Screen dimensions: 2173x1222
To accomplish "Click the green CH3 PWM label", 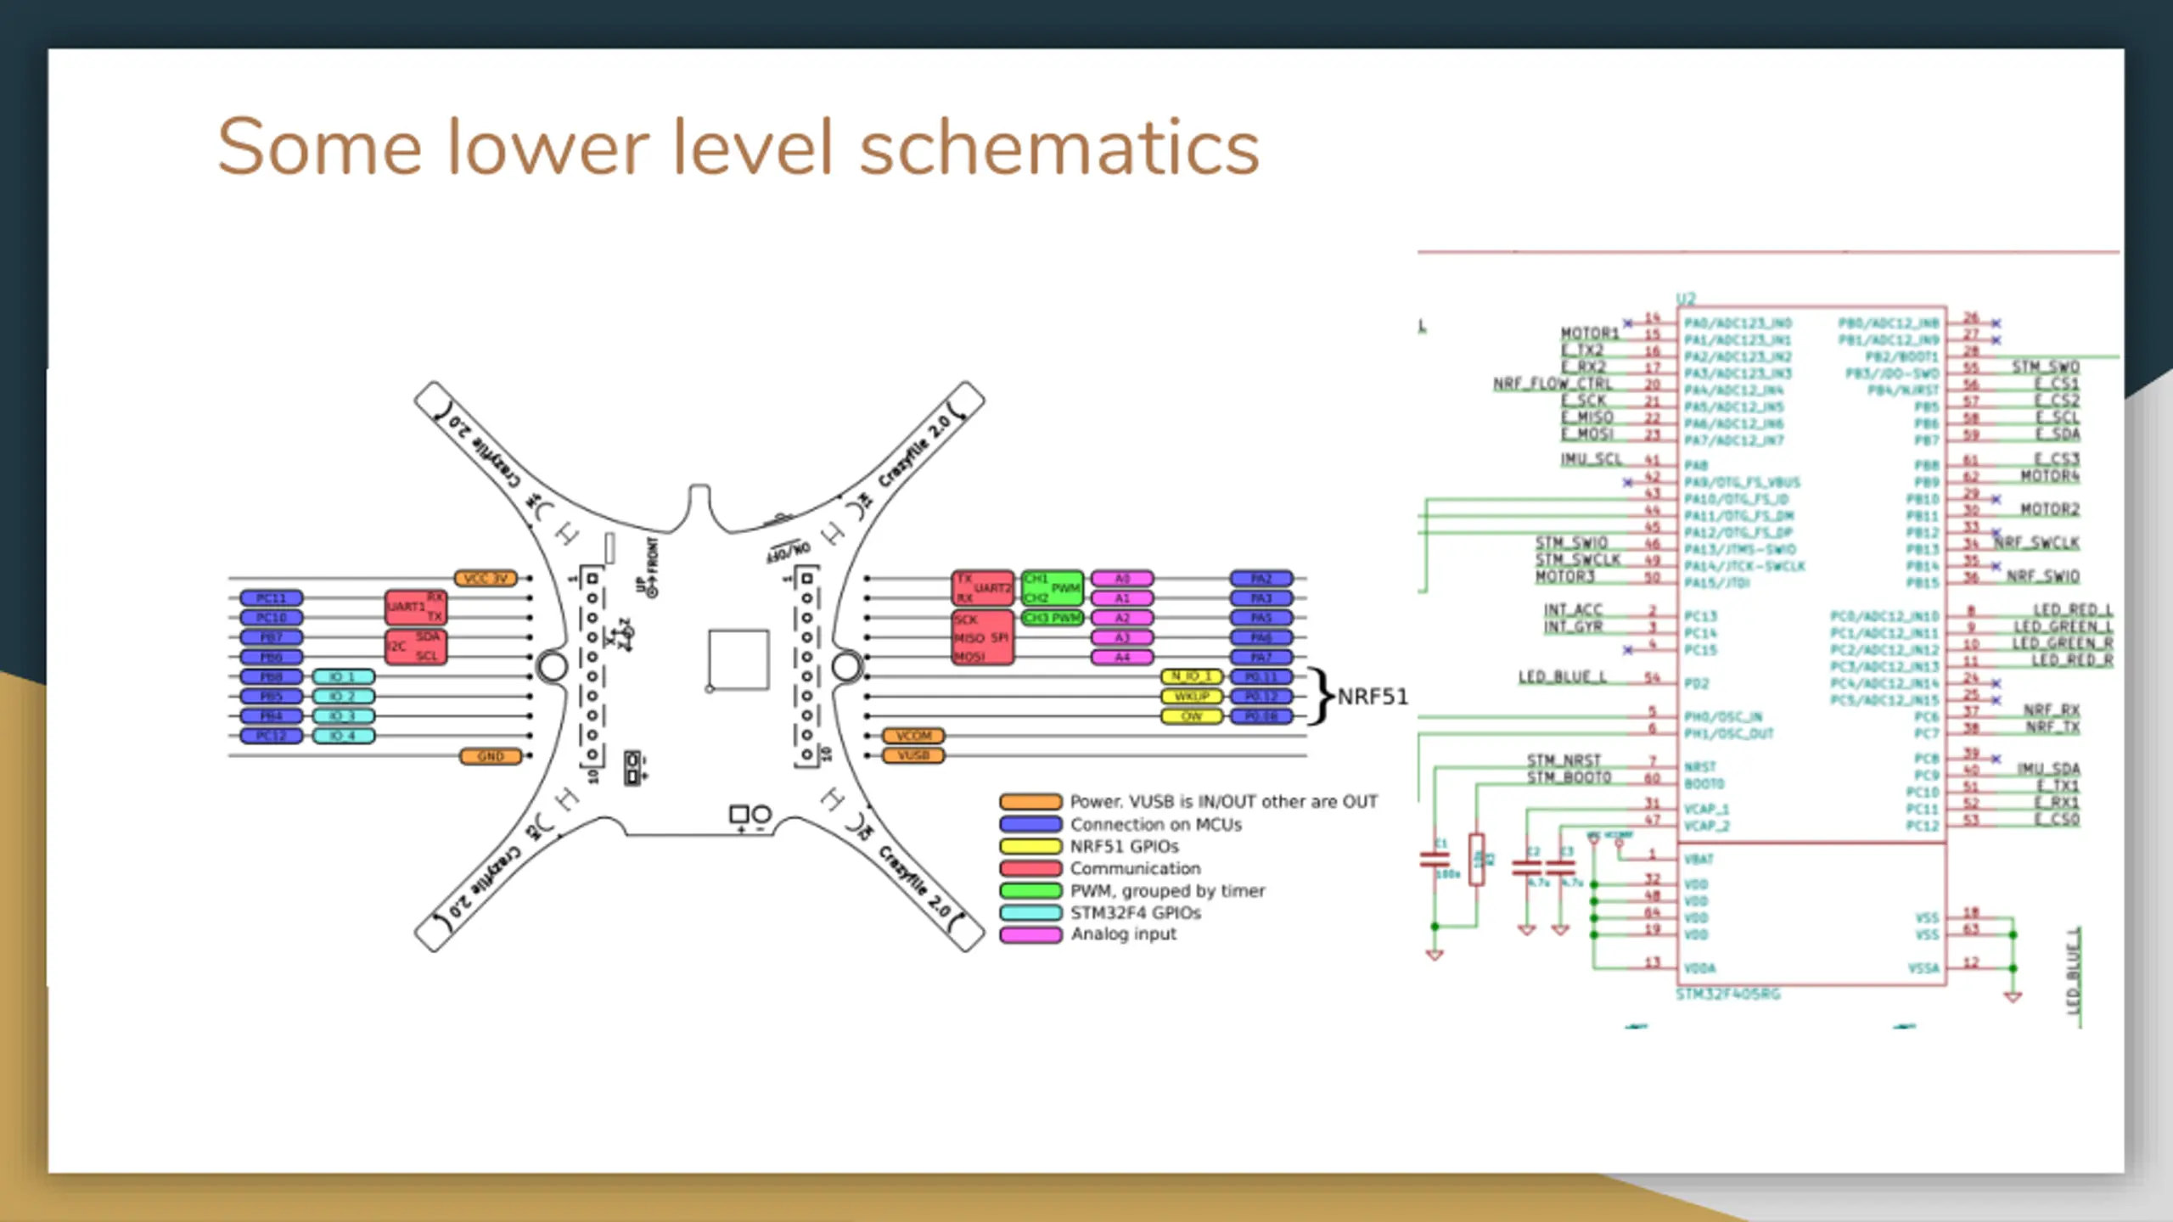I will 1053,618.
